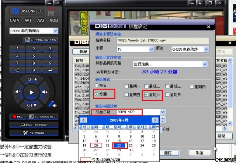Click 今天: 2009/4/20 link
Image resolution: width=236 pixels, height=163 pixels.
105,160
